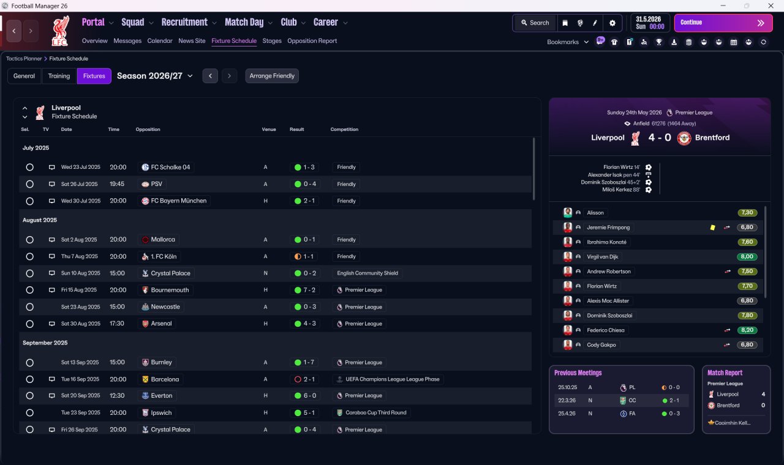Navigate back with the left arrow button

[13, 31]
